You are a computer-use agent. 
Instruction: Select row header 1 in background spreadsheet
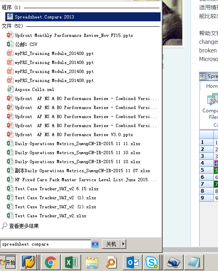click(x=206, y=142)
